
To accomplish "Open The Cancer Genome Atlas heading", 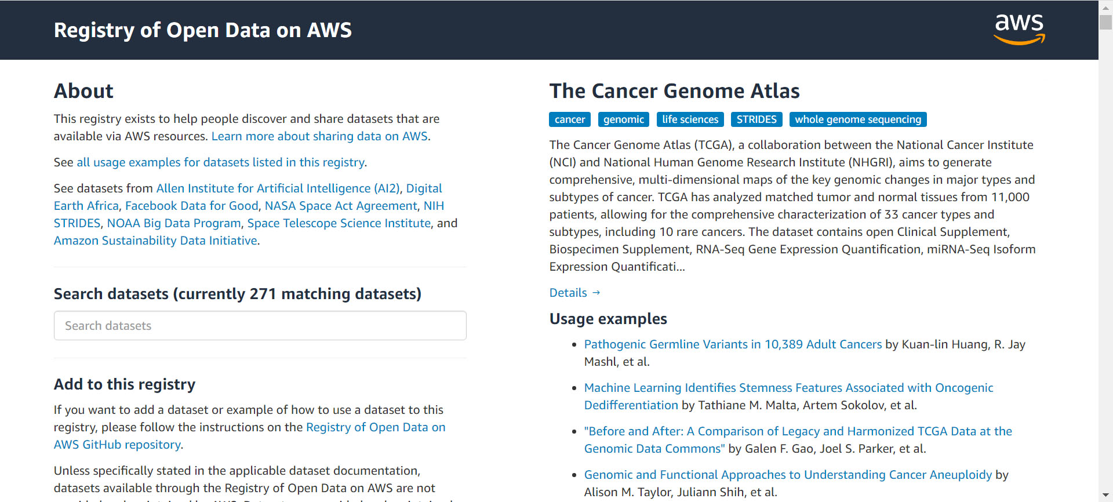I will [674, 91].
